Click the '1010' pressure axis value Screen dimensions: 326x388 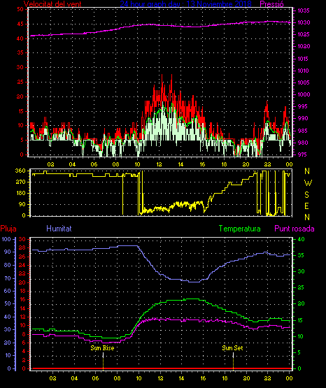click(304, 71)
